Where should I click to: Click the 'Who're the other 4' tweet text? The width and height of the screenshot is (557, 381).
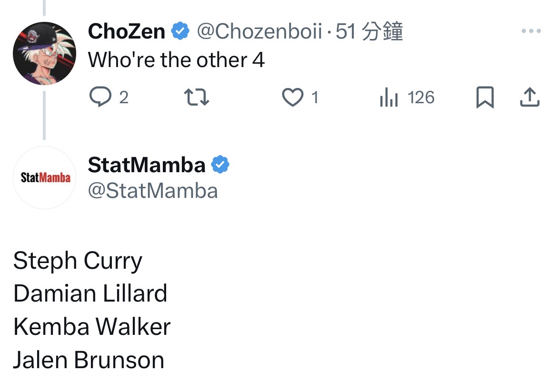pyautogui.click(x=176, y=60)
